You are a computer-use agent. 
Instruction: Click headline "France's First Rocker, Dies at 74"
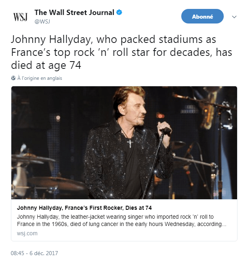(x=84, y=208)
